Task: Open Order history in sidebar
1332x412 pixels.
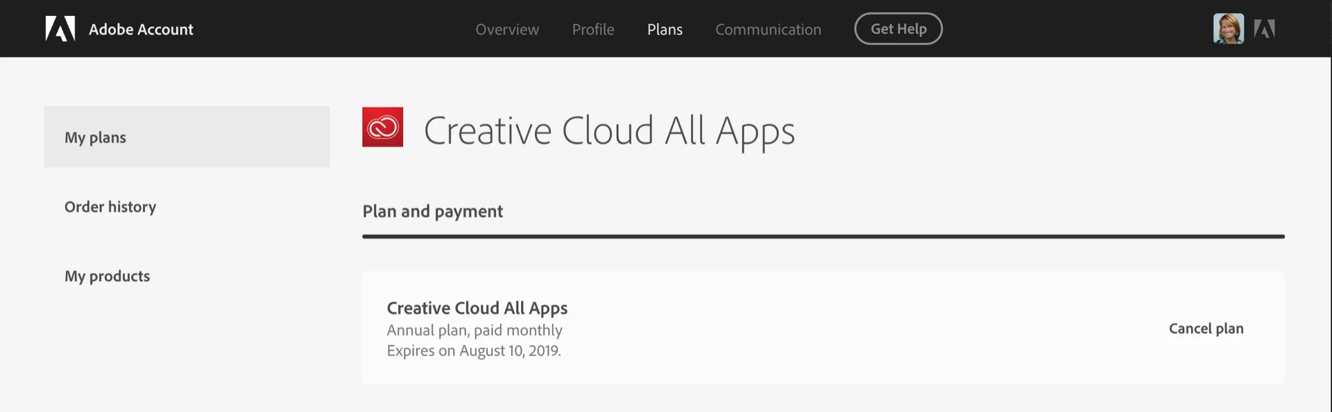Action: coord(110,207)
